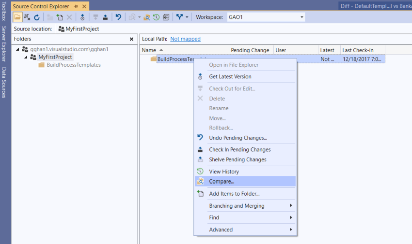Sort by the Latest column header
This screenshot has height=244, width=412.
329,50
